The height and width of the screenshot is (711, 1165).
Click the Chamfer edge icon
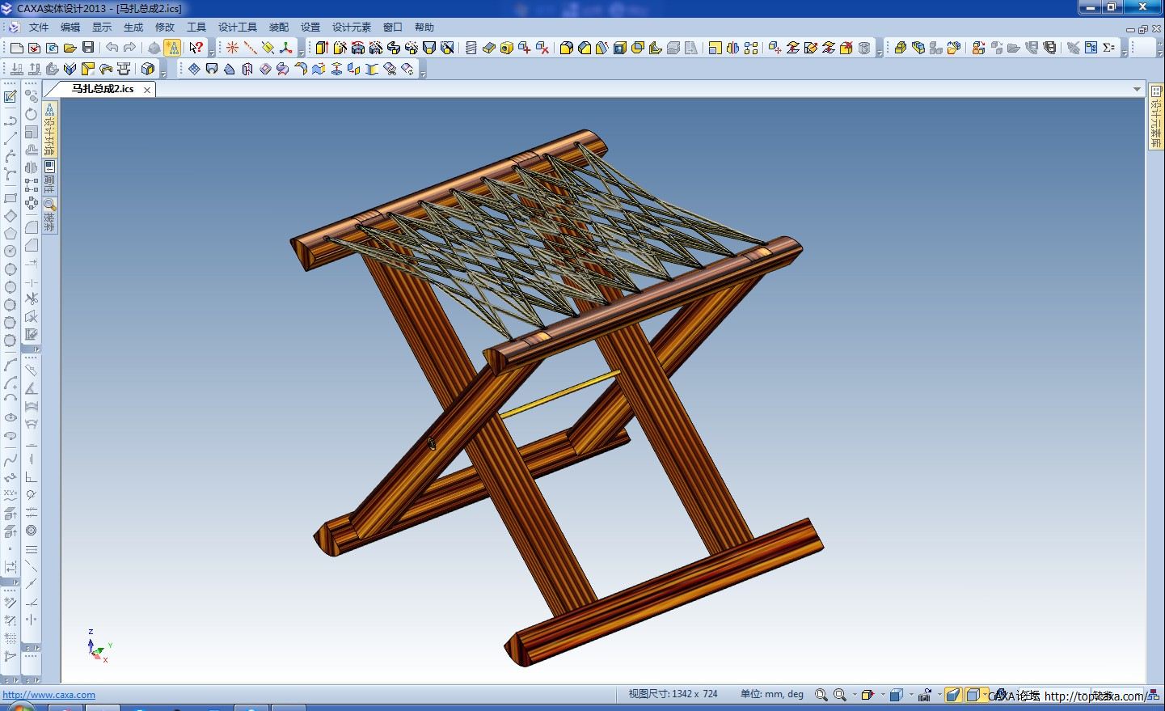[585, 48]
